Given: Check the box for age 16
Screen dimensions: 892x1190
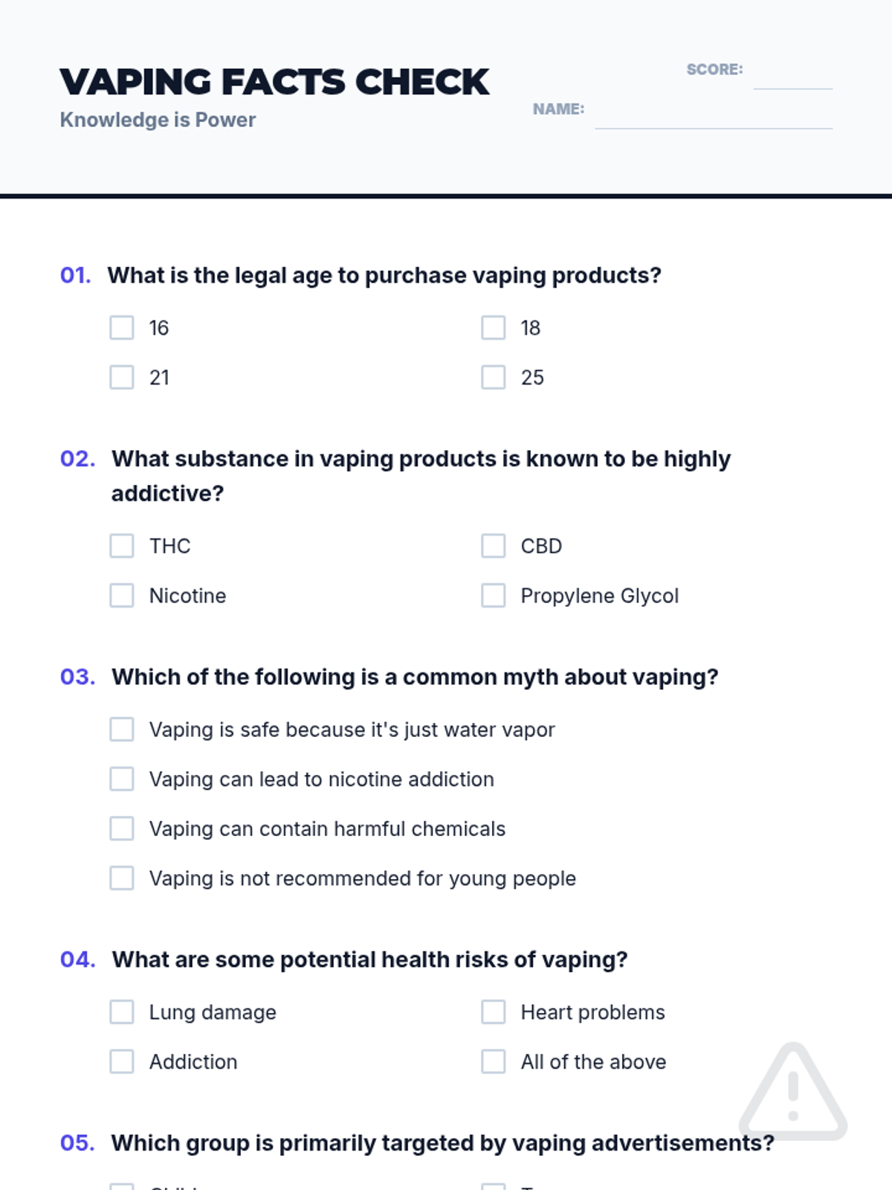Looking at the screenshot, I should [x=122, y=328].
